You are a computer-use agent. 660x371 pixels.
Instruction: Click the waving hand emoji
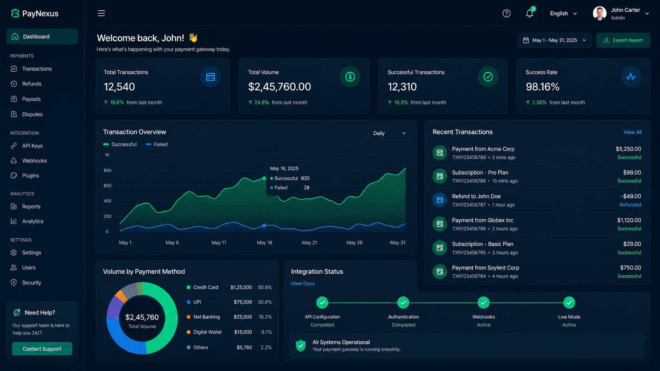tap(193, 38)
